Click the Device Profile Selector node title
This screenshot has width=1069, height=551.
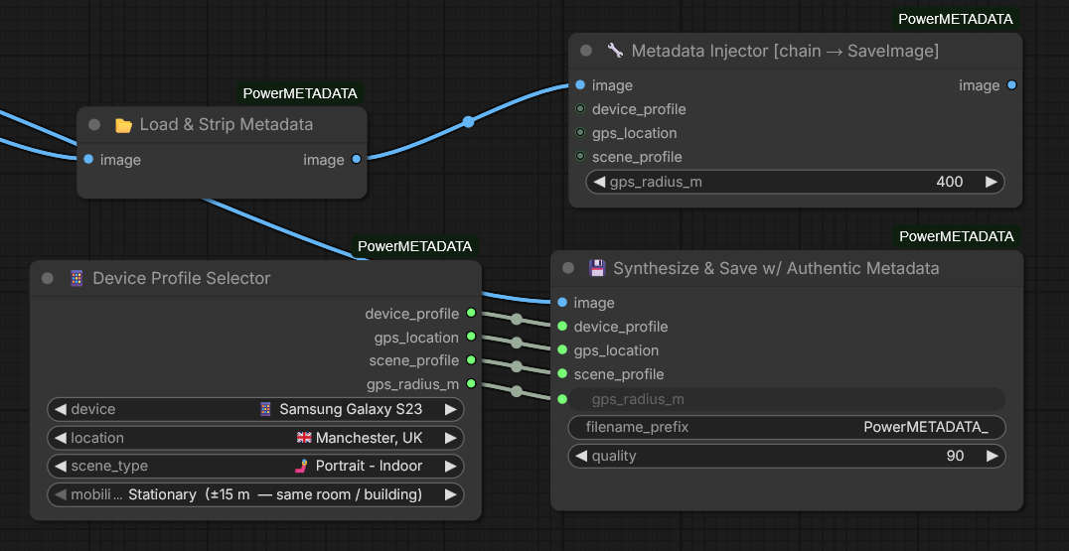click(x=182, y=278)
